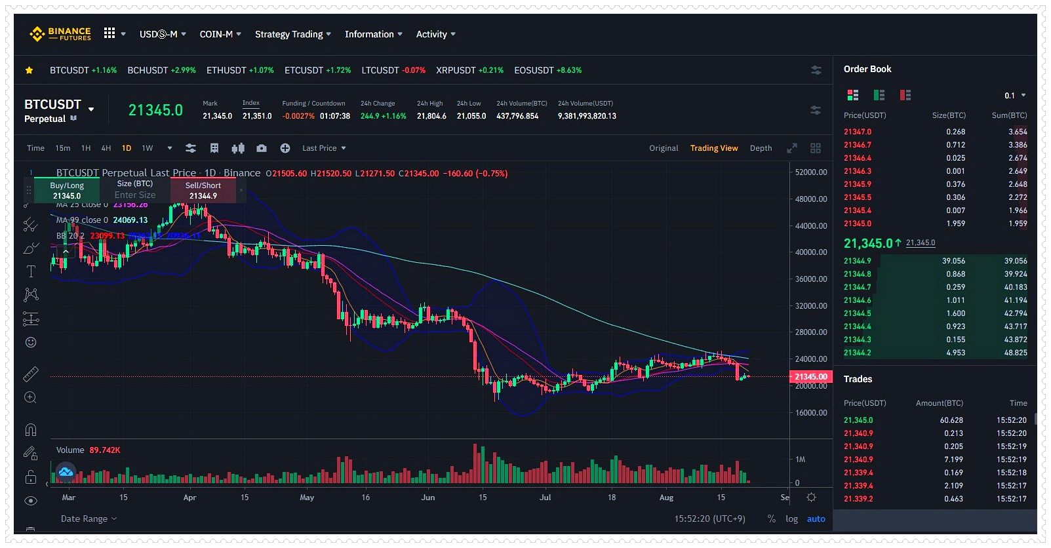Click the favorites star icon
The image size is (1051, 548).
(29, 70)
